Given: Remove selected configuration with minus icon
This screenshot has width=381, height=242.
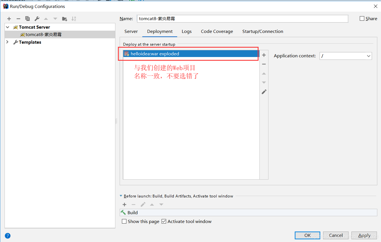Looking at the screenshot, I should coord(18,19).
